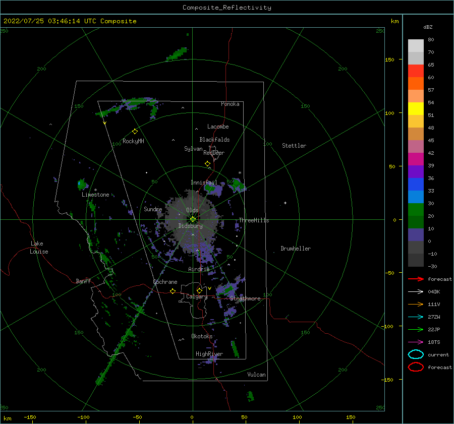Viewport: 454px width, 424px height.
Task: Click the green 22JP arrow in the legend
Action: pos(416,329)
